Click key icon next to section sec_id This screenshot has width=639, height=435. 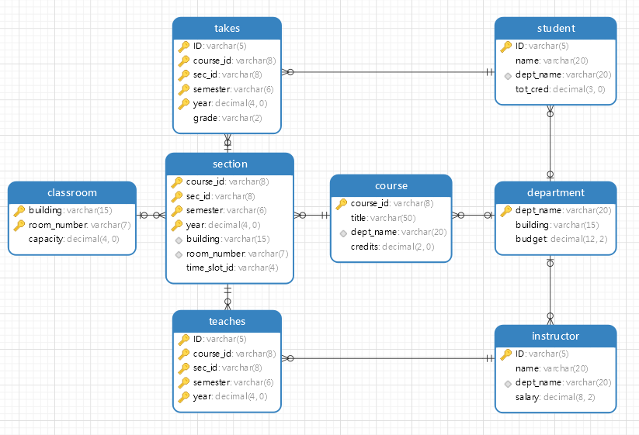[x=177, y=196]
